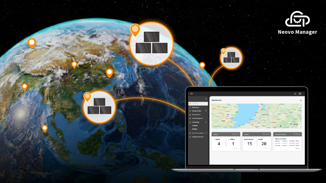
Task: Open the user avatar in top bar
Action: [x=300, y=94]
